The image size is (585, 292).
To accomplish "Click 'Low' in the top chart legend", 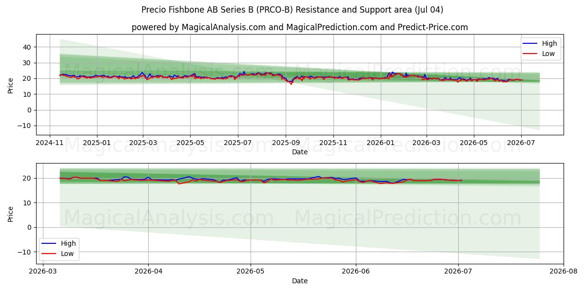I will [548, 54].
